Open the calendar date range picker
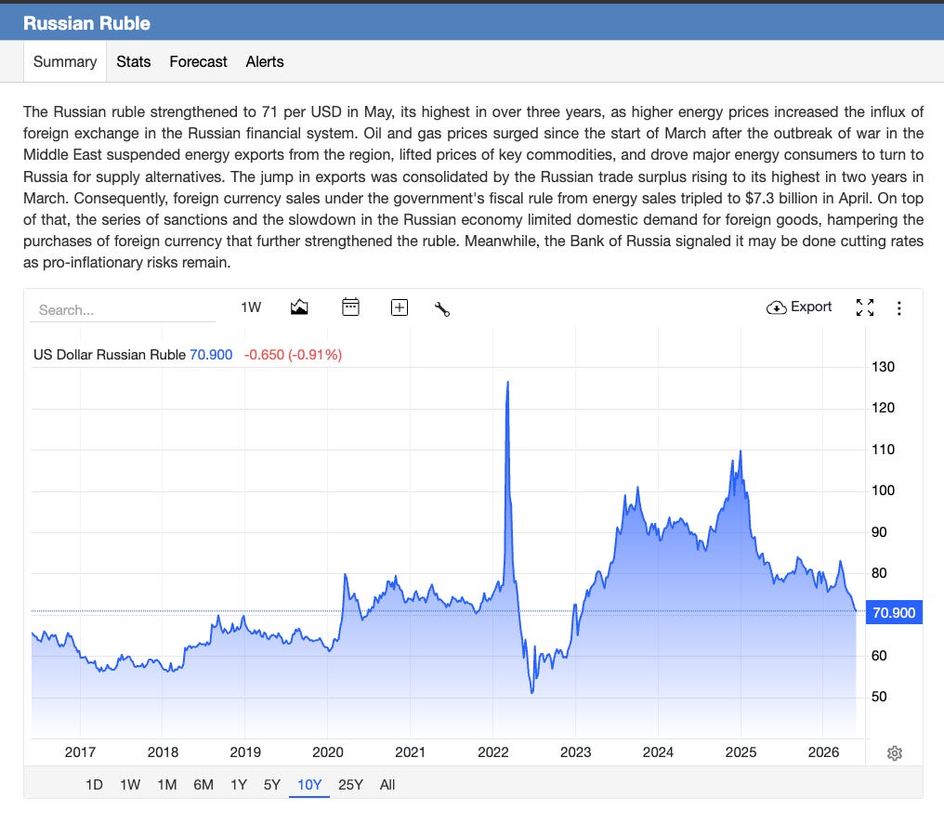Viewport: 944px width, 836px height. (350, 307)
